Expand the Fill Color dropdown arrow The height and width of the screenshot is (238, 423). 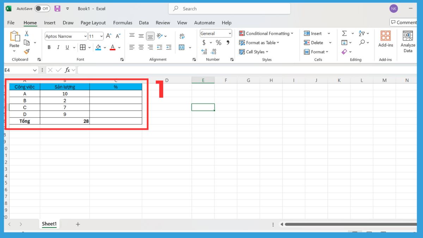(x=104, y=47)
